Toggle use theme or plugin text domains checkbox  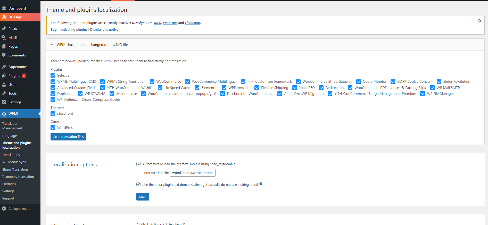tap(138, 184)
